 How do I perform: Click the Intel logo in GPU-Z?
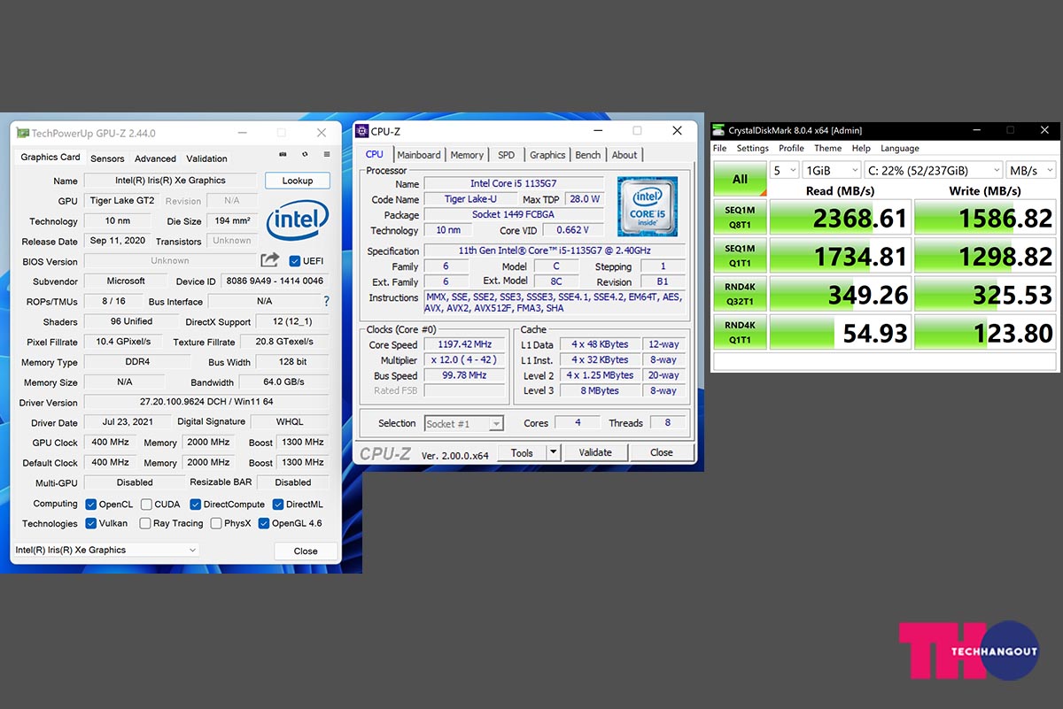pyautogui.click(x=298, y=220)
